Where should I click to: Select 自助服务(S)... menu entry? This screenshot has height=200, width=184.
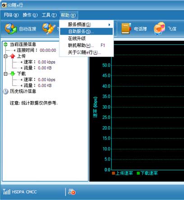tap(87, 32)
